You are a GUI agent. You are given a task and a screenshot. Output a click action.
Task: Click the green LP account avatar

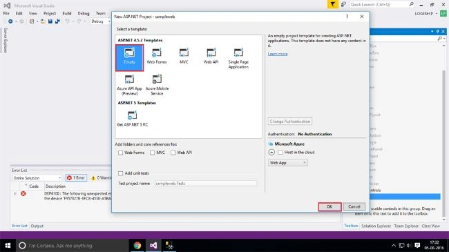point(443,13)
